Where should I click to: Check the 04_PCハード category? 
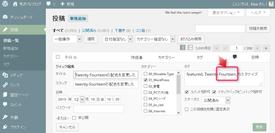coord(145,98)
